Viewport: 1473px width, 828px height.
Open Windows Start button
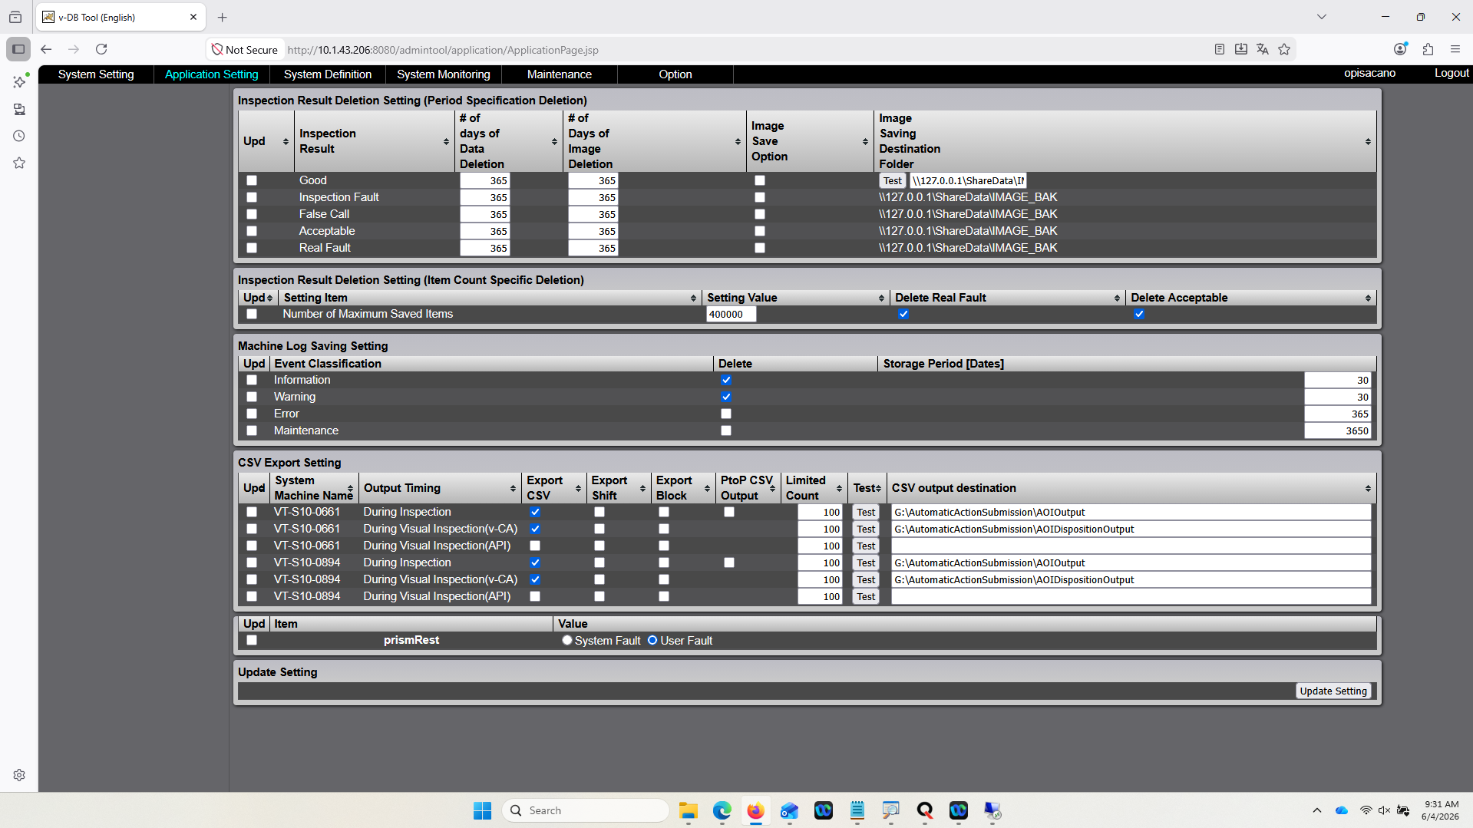coord(482,810)
